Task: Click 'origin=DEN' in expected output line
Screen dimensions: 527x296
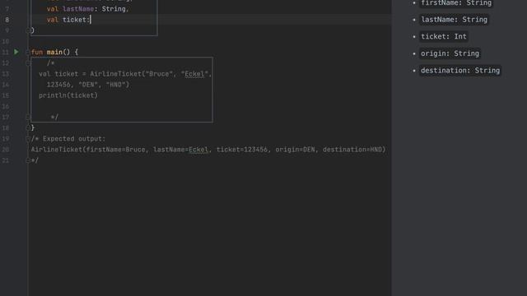Action: click(x=296, y=150)
